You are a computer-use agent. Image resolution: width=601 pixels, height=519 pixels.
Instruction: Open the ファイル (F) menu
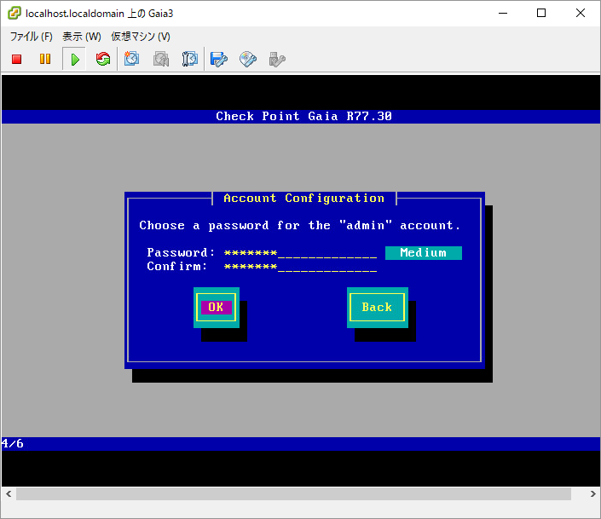point(31,37)
